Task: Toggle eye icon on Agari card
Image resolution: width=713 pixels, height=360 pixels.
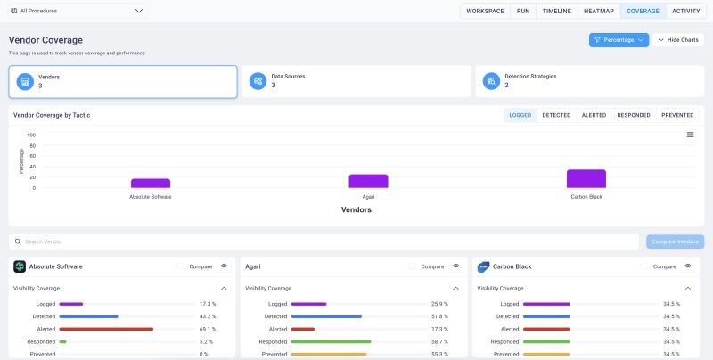Action: (455, 266)
